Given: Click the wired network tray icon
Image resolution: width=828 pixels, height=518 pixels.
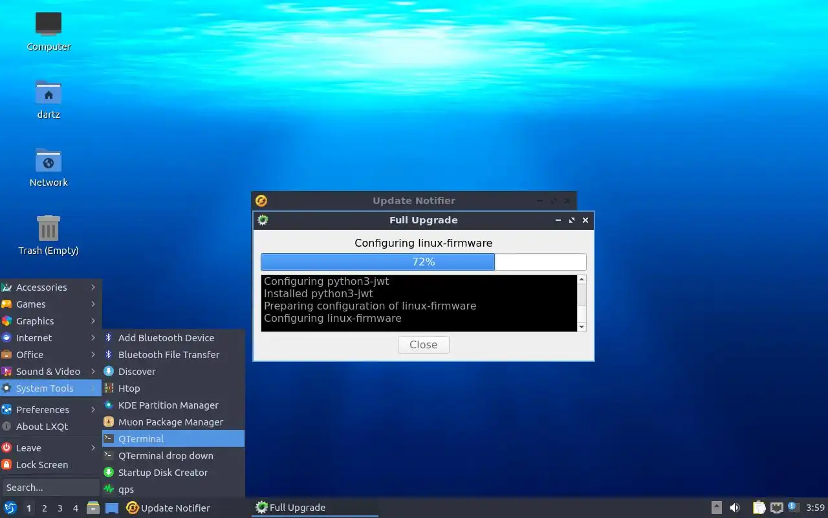Looking at the screenshot, I should coord(777,508).
